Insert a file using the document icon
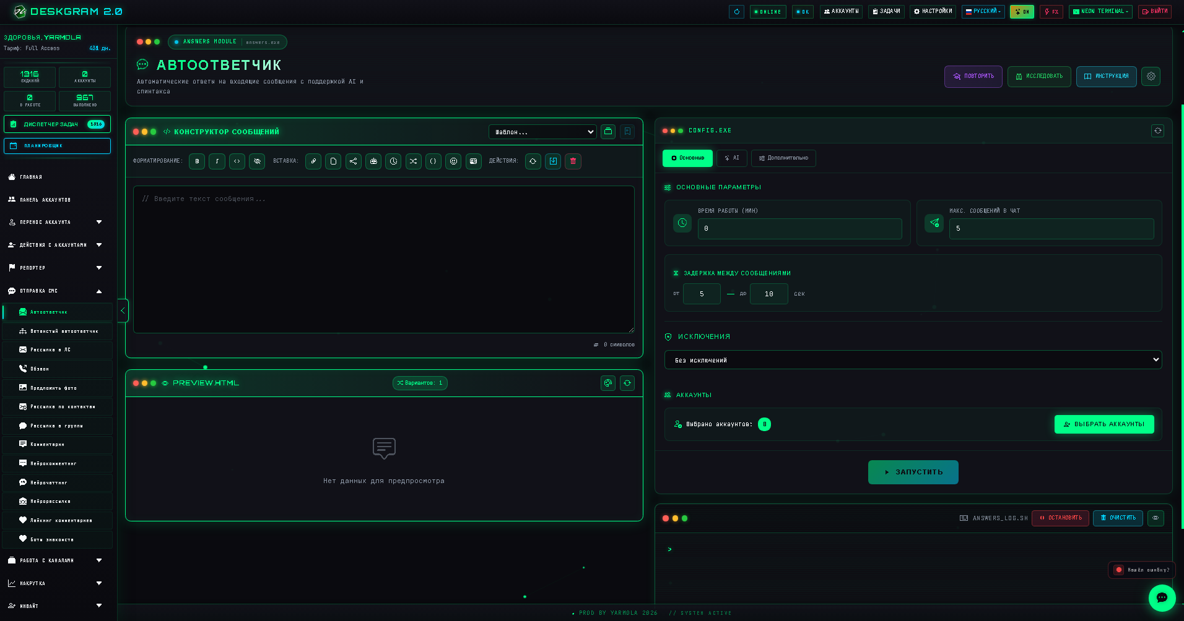This screenshot has height=621, width=1184. tap(333, 161)
